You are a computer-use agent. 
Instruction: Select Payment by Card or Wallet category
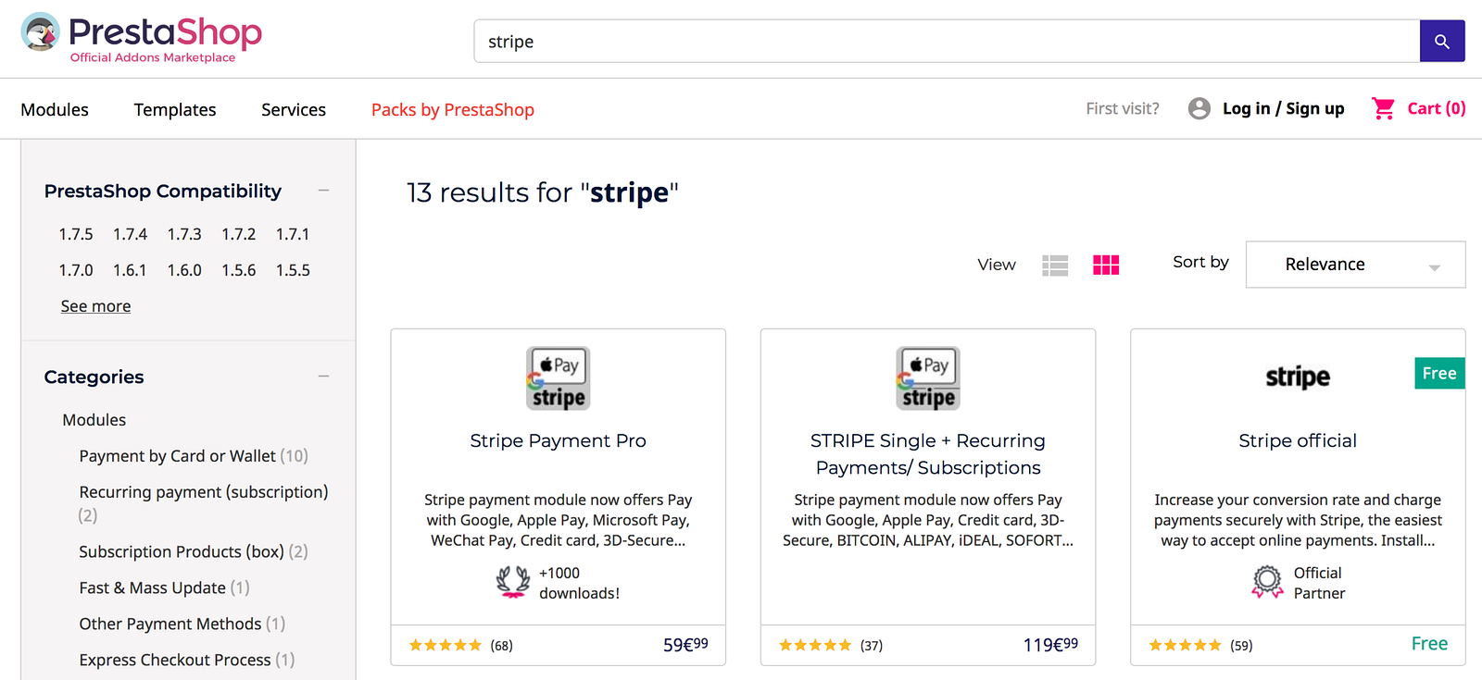tap(177, 456)
